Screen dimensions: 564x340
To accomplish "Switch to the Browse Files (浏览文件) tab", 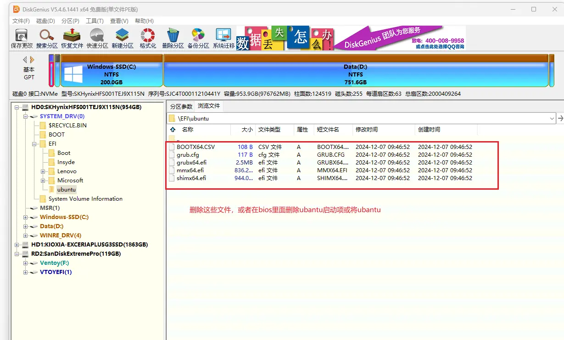I will [x=209, y=106].
